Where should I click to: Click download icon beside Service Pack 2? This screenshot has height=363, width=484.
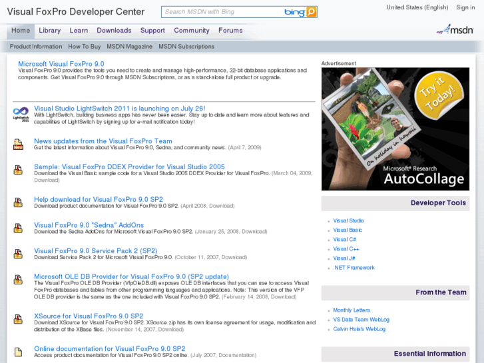point(18,254)
